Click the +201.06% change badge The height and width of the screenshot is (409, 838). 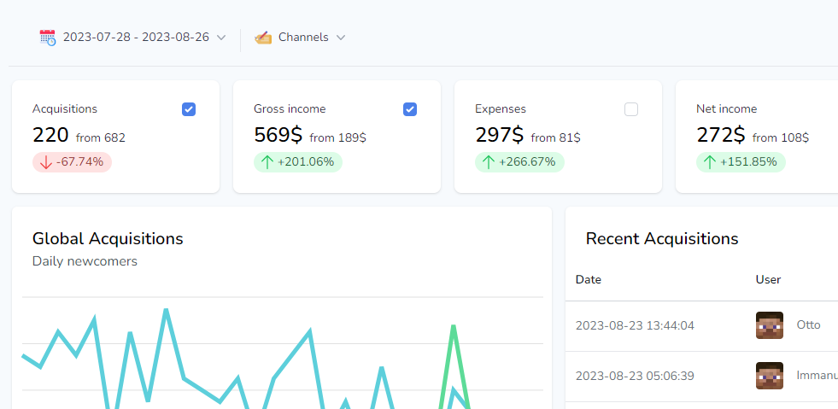[x=298, y=161]
